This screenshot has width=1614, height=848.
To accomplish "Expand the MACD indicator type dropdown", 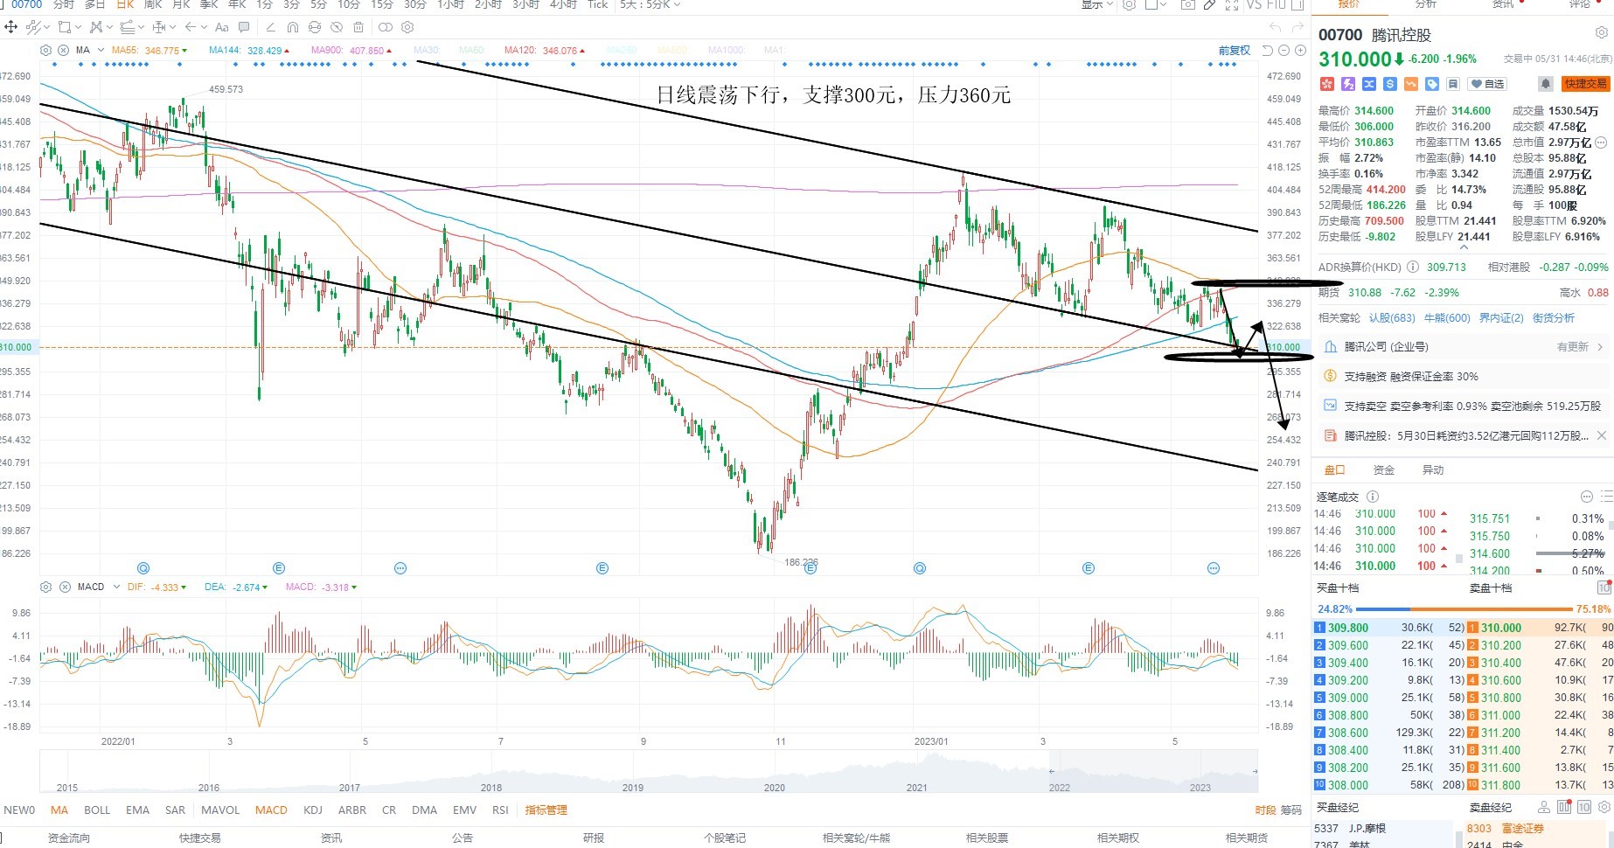I will pos(116,587).
